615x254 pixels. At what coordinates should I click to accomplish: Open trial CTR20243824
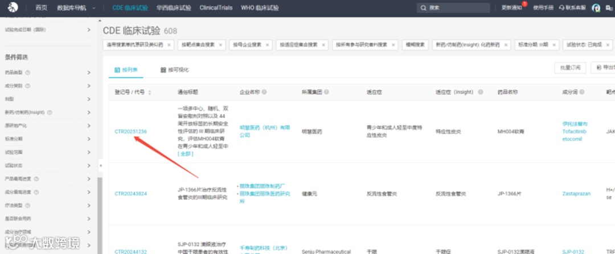pyautogui.click(x=130, y=194)
